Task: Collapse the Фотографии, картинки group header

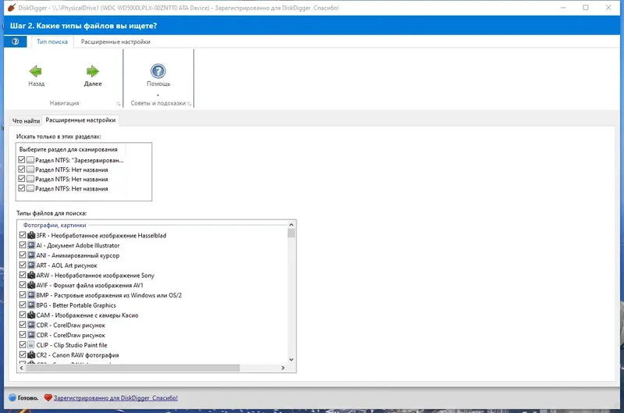Action: click(x=55, y=225)
